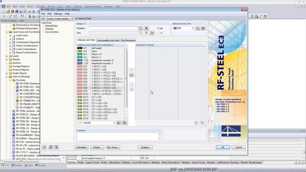
Task: Open National Annex settings icon next to CEN
Action: (x=197, y=29)
